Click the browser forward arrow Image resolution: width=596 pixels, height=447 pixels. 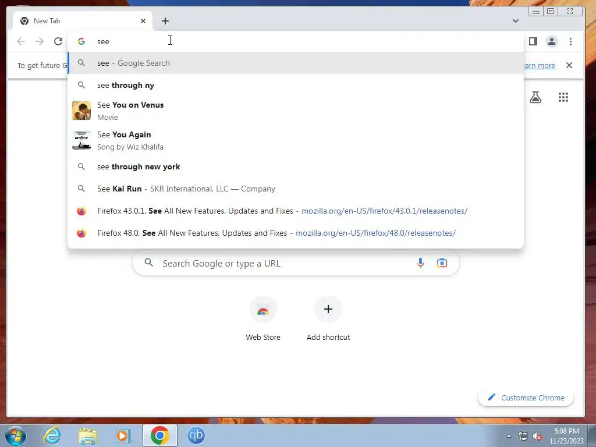tap(40, 41)
